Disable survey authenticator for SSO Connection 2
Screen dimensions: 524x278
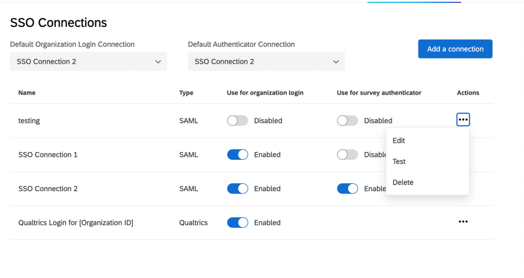tap(347, 189)
